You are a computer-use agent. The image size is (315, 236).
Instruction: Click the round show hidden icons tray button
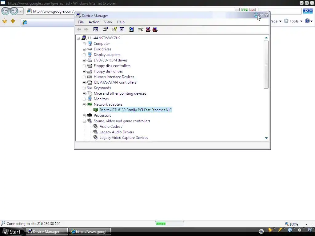point(261,231)
